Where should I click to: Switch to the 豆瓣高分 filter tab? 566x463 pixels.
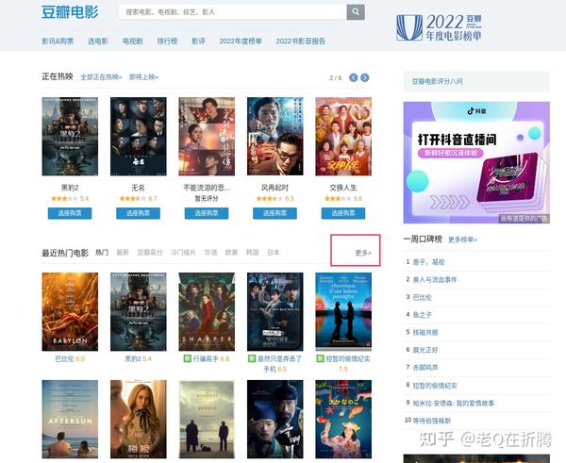pos(150,253)
